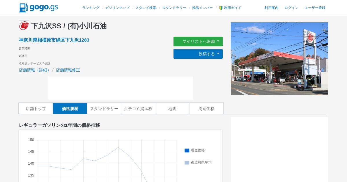Image resolution: width=347 pixels, height=182 pixels.
Task: Switch to the 店舗トップ tab
Action: tap(36, 108)
